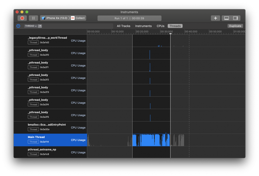Click the Run 1 of 1 status display

129,18
